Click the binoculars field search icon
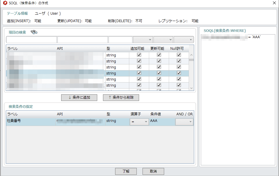Image resolution: width=279 pixels, height=176 pixels. click(34, 32)
